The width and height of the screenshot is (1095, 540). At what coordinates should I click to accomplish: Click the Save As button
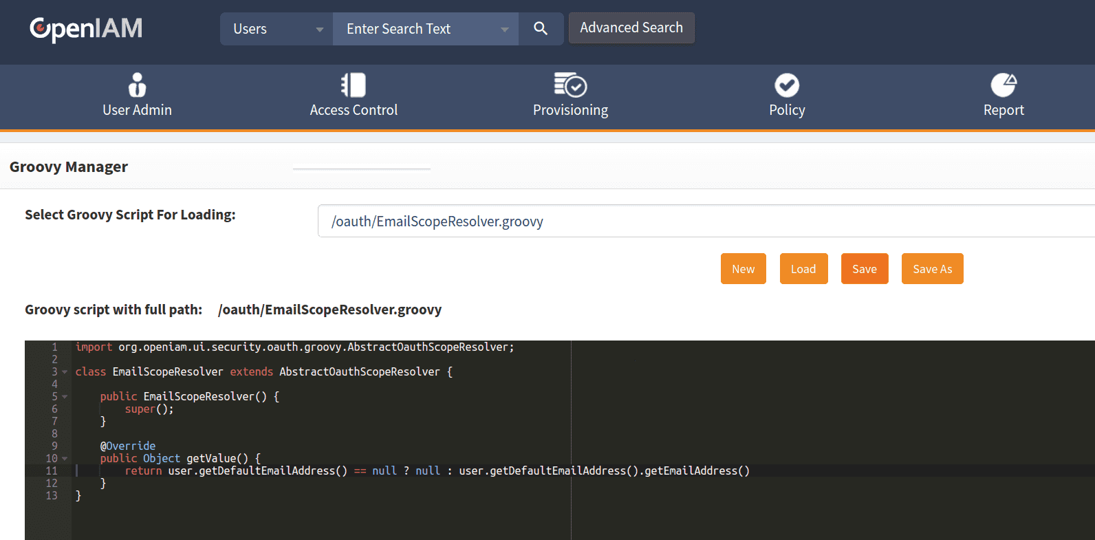[x=932, y=269]
